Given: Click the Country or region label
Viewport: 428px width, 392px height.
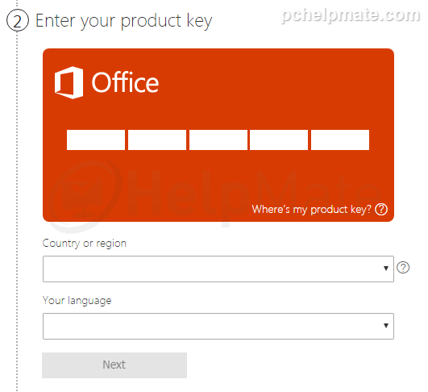Looking at the screenshot, I should point(85,243).
